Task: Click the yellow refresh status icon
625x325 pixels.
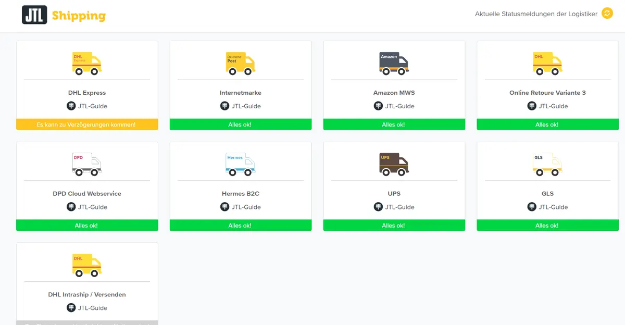Action: click(x=607, y=14)
